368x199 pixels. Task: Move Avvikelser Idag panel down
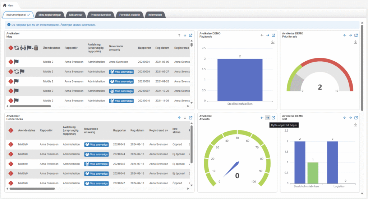click(x=185, y=35)
